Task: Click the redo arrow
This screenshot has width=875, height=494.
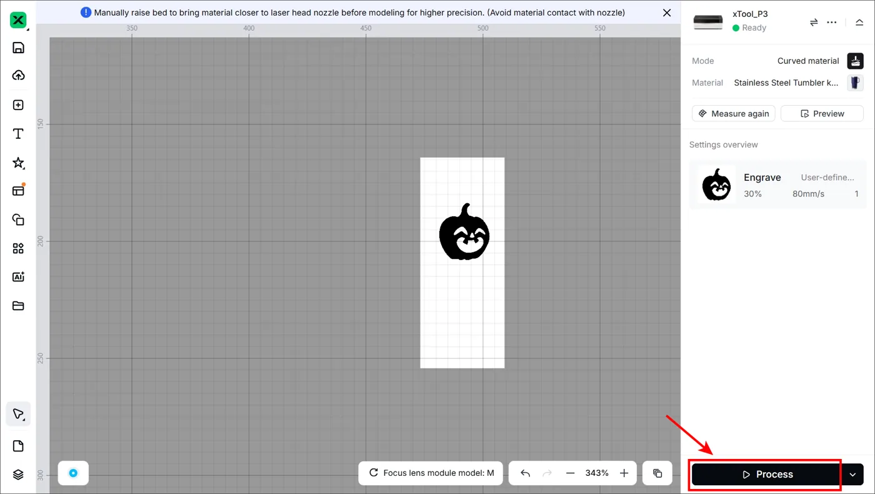Action: pyautogui.click(x=547, y=473)
